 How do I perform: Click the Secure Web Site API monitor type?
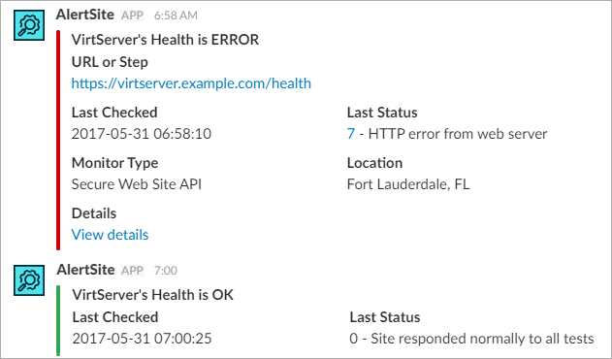click(137, 184)
